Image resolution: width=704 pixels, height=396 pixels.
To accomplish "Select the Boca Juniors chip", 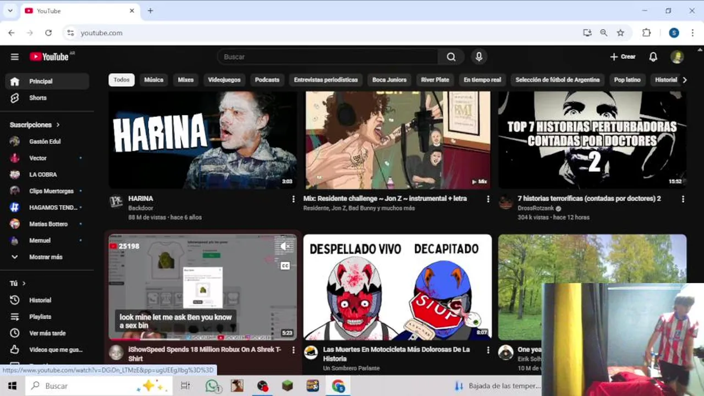I will click(389, 80).
